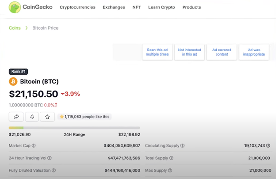Open the Exchanges menu
Screen dimensions: 276x179
coord(114,7)
